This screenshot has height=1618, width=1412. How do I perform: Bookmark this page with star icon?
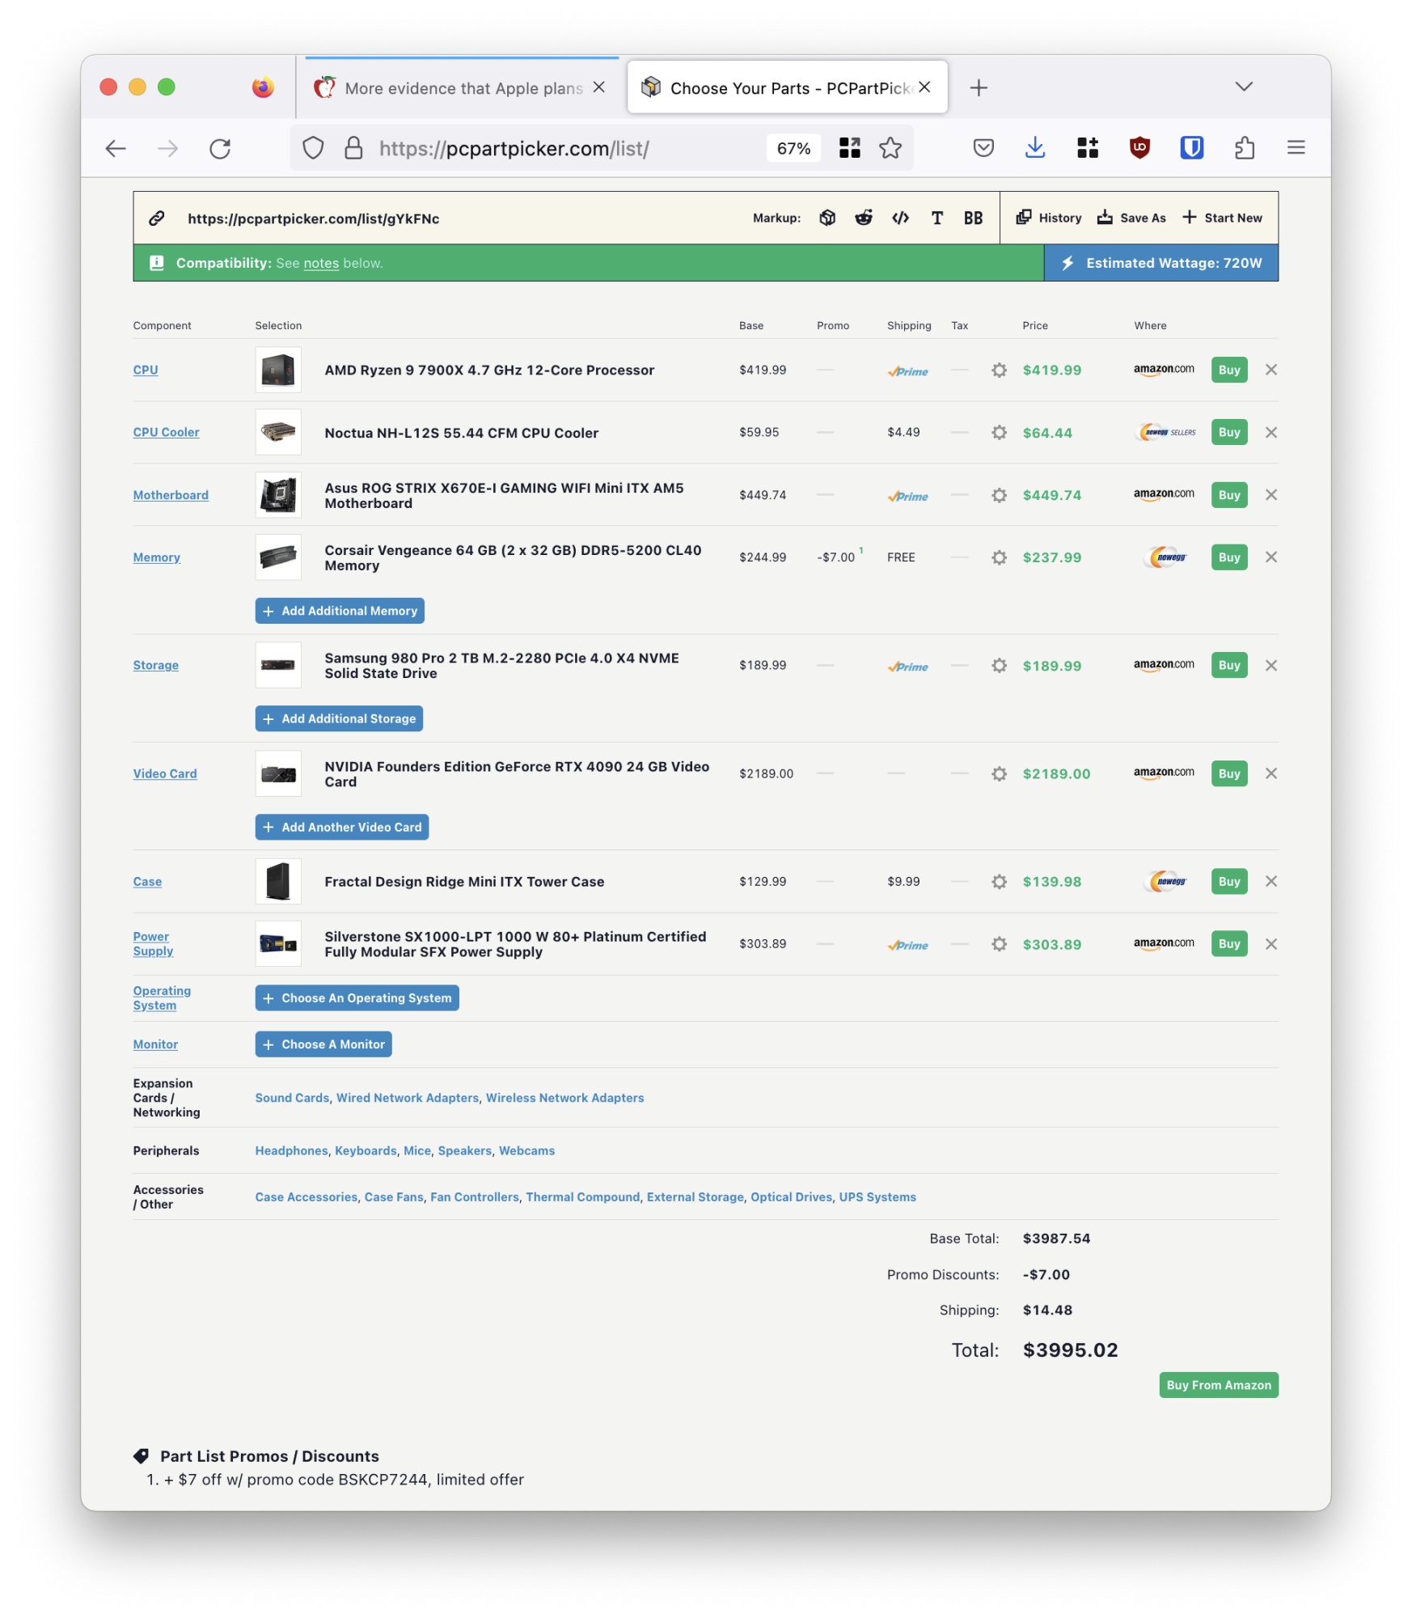tap(890, 148)
